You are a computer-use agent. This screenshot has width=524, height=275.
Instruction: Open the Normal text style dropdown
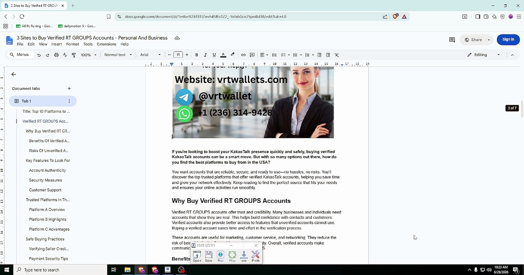point(118,55)
